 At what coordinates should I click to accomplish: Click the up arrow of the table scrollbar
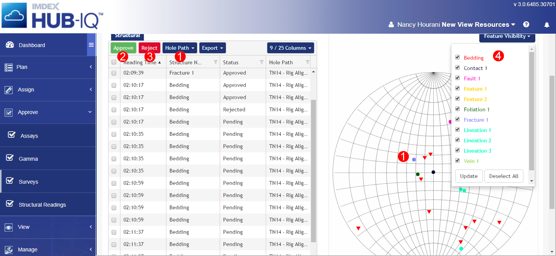point(313,72)
